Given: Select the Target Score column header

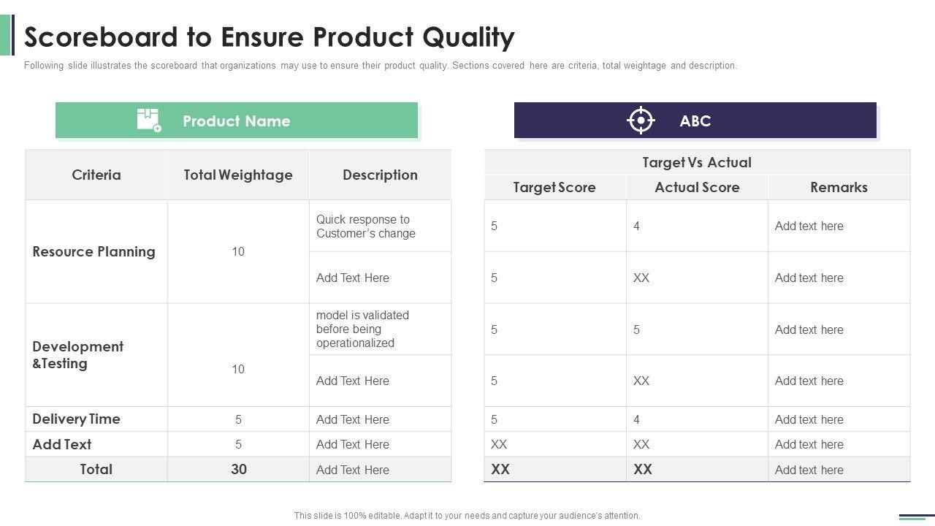Looking at the screenshot, I should (554, 187).
